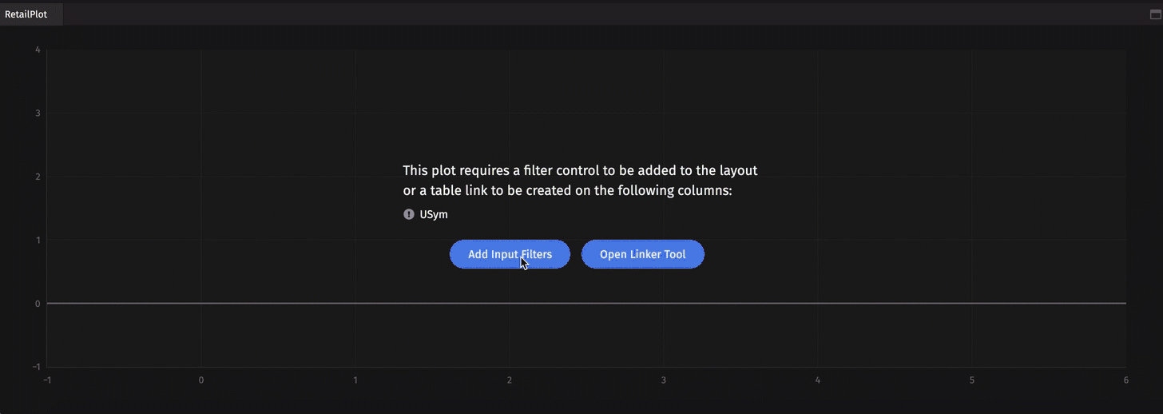The image size is (1163, 414).
Task: Click the x-axis label 3
Action: [x=664, y=380]
